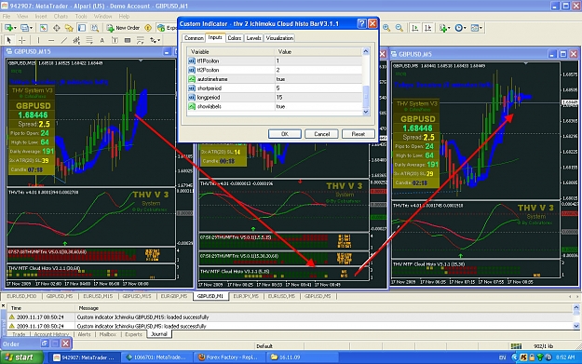Open the Strategy Tester magnifier icon
This screenshot has width=582, height=364.
[x=95, y=28]
